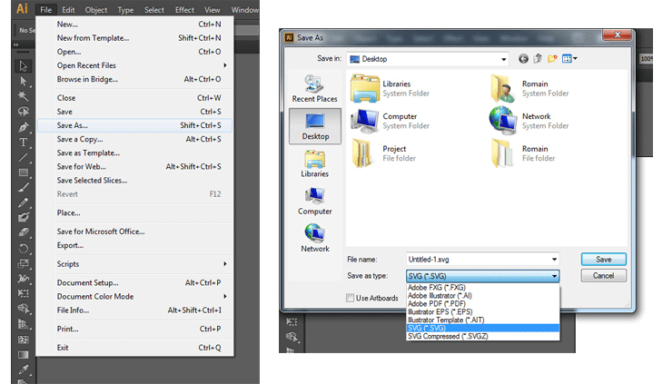Choose Save for Web... menu entry
Screen dimensions: 663x384
[135, 166]
